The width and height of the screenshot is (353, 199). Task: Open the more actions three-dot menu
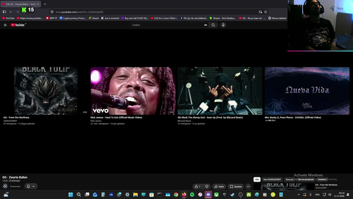[x=248, y=187]
